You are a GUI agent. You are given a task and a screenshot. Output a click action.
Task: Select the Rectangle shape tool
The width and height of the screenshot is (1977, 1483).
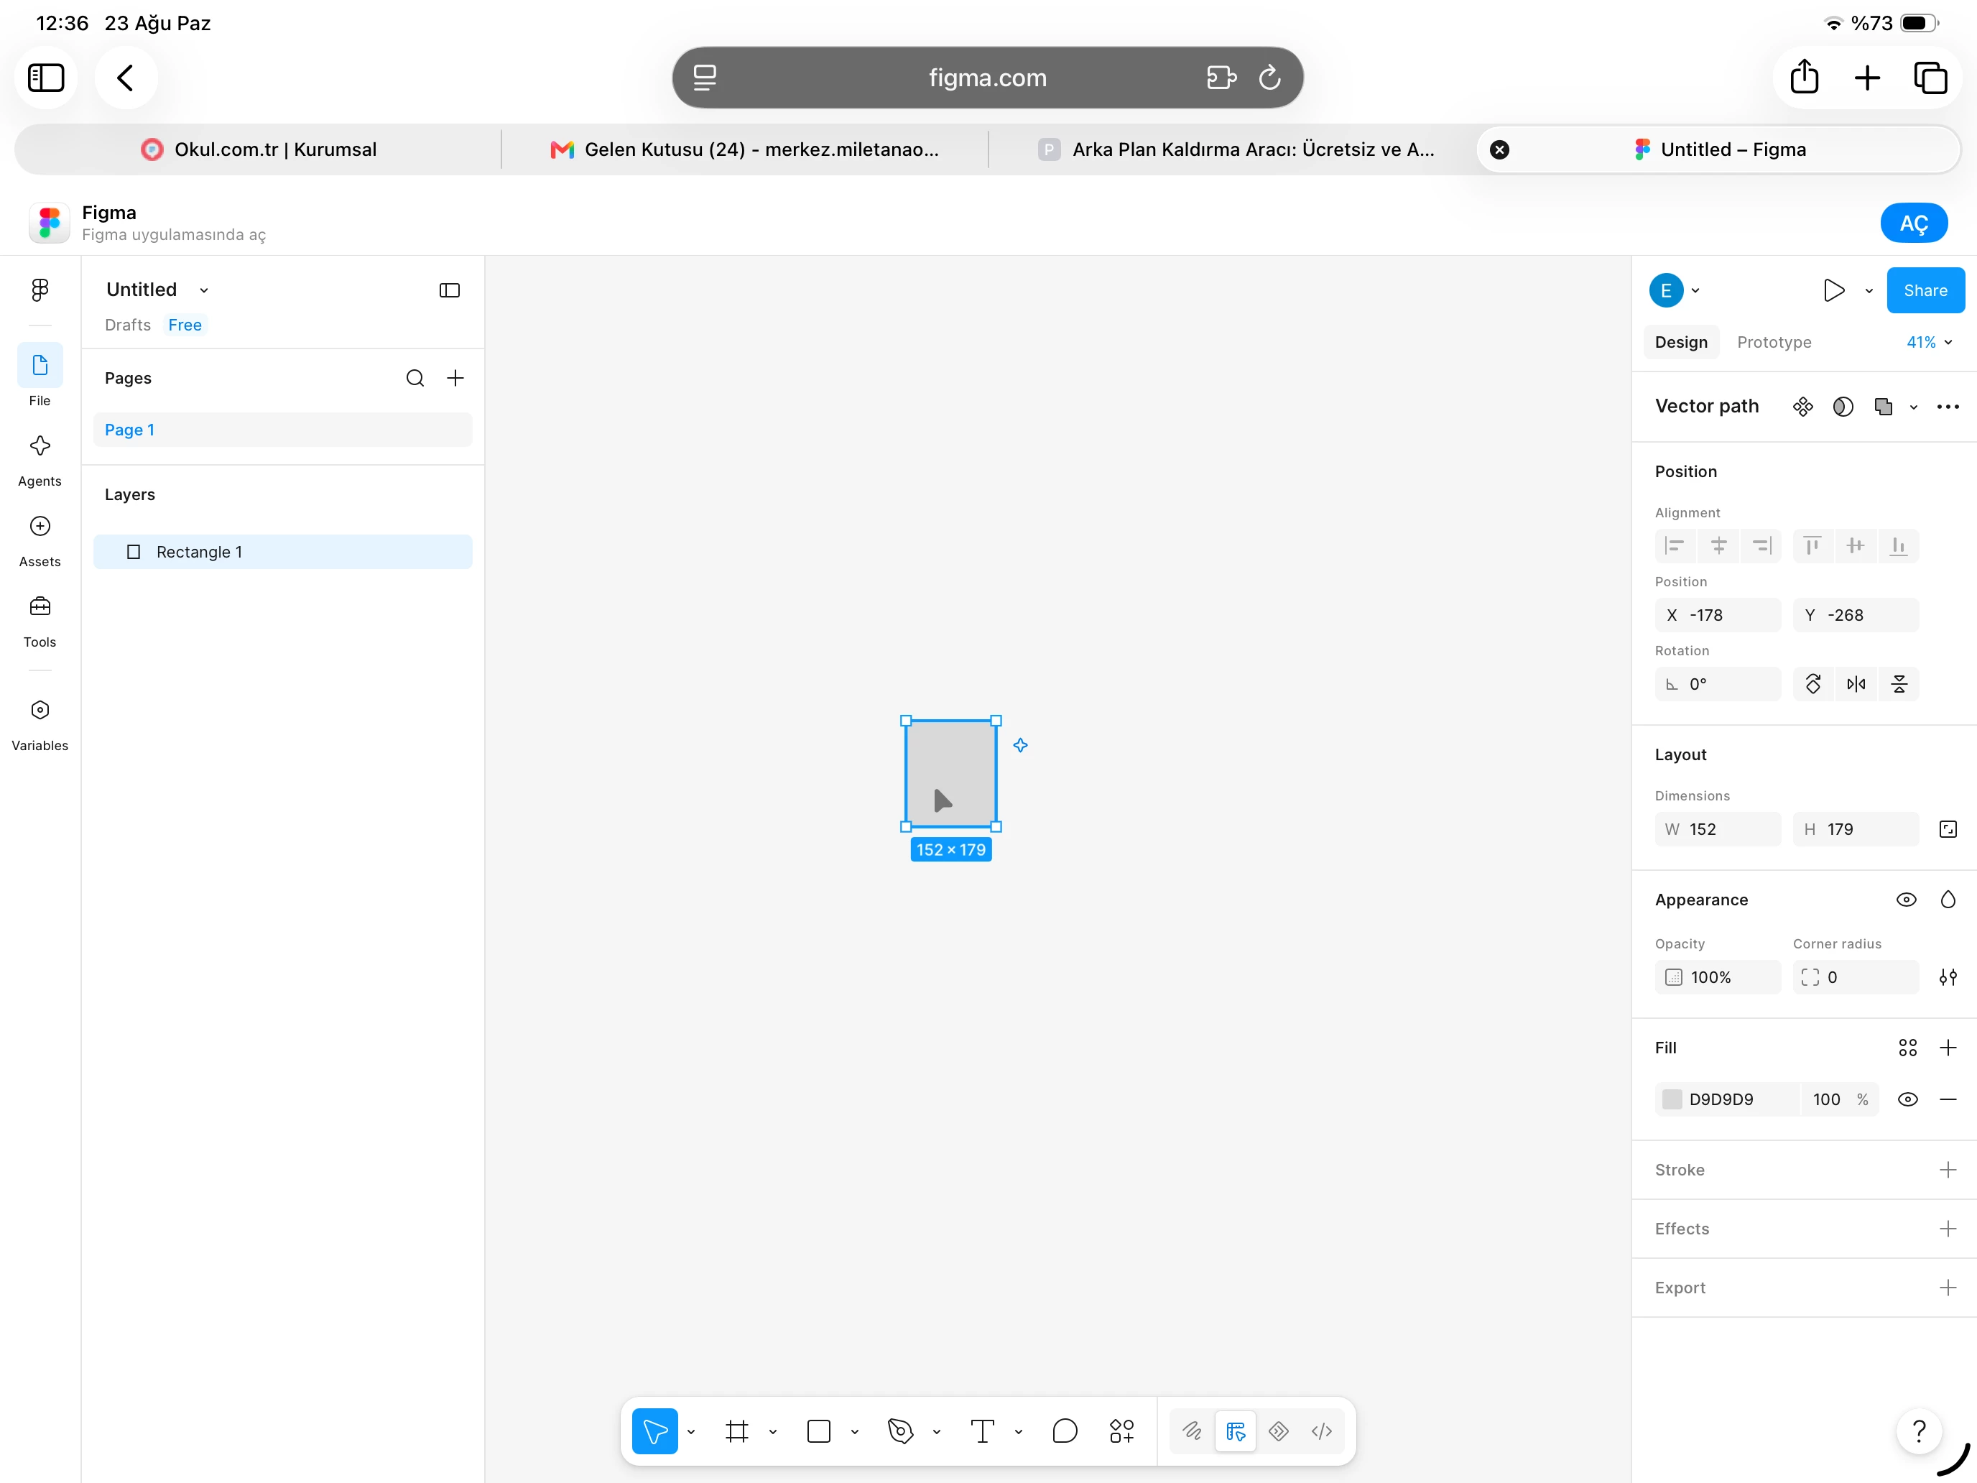pos(818,1431)
